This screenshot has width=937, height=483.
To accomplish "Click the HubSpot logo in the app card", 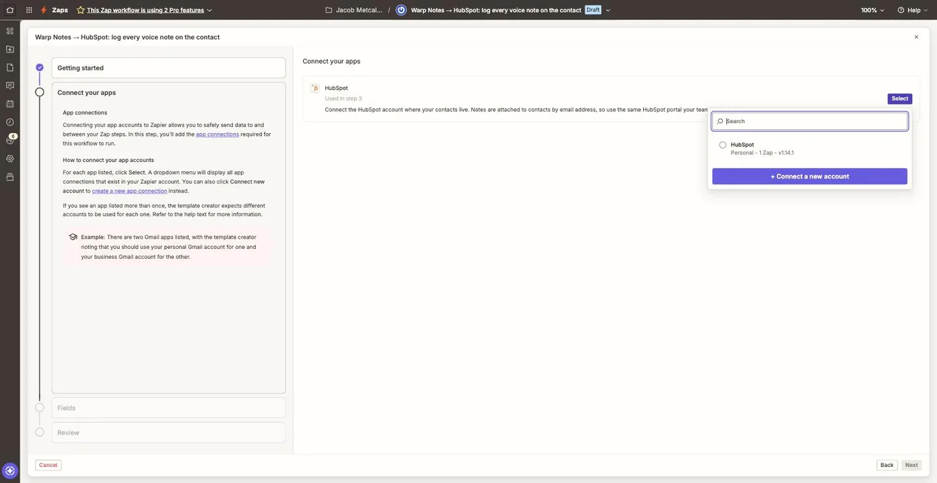I will 315,88.
